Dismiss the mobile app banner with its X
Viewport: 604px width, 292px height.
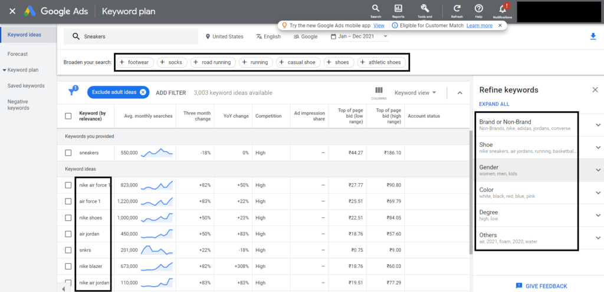point(500,25)
